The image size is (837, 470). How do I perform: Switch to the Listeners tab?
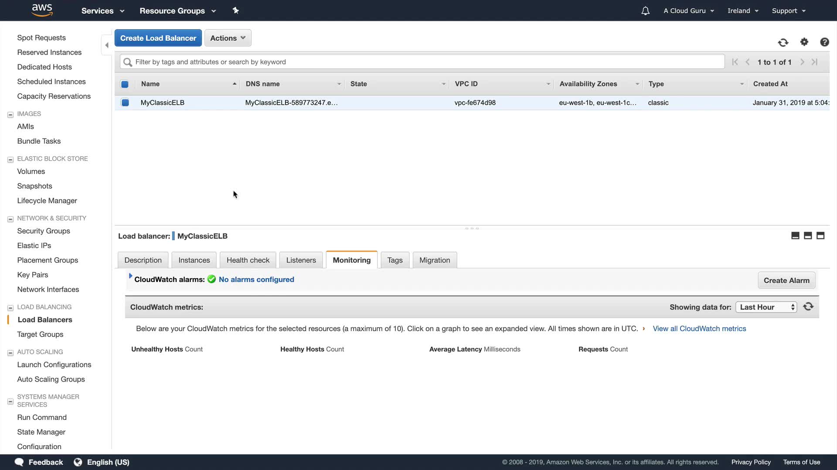[x=301, y=260]
